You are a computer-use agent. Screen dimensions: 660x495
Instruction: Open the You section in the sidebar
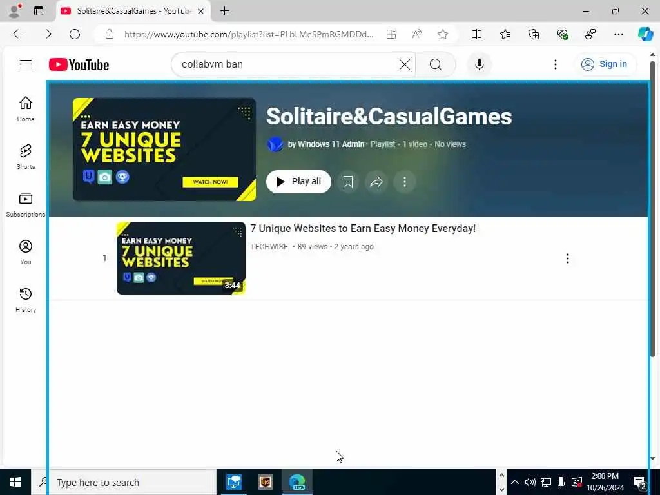coord(26,252)
